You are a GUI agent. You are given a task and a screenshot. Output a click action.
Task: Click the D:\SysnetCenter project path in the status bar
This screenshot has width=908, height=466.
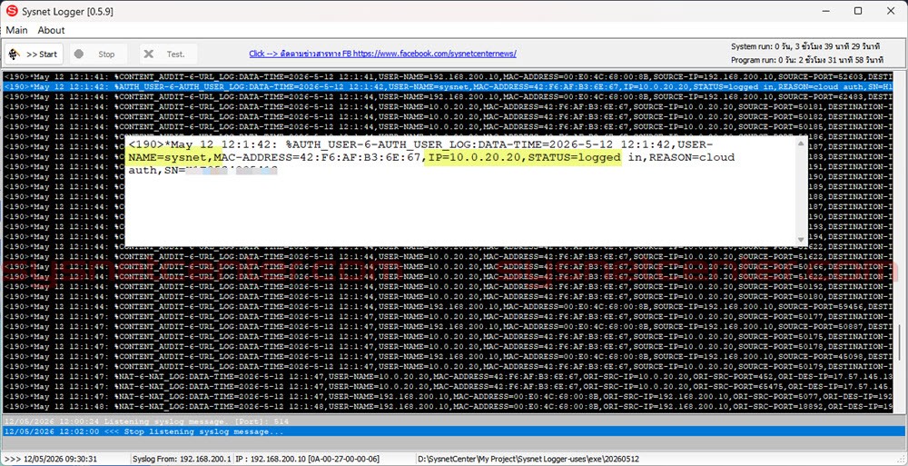528,459
